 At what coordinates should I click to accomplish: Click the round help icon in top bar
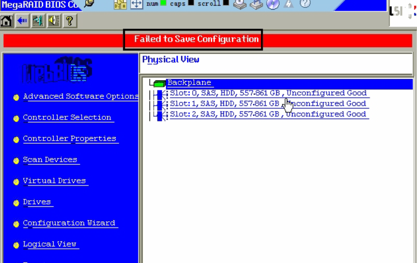click(x=305, y=4)
